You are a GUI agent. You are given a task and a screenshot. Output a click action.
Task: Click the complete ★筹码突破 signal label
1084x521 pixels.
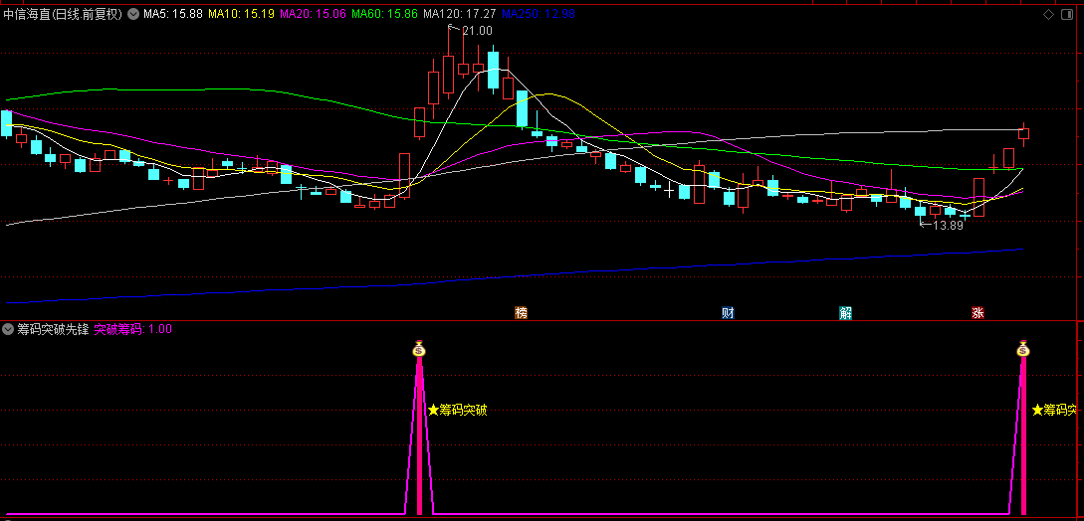457,410
